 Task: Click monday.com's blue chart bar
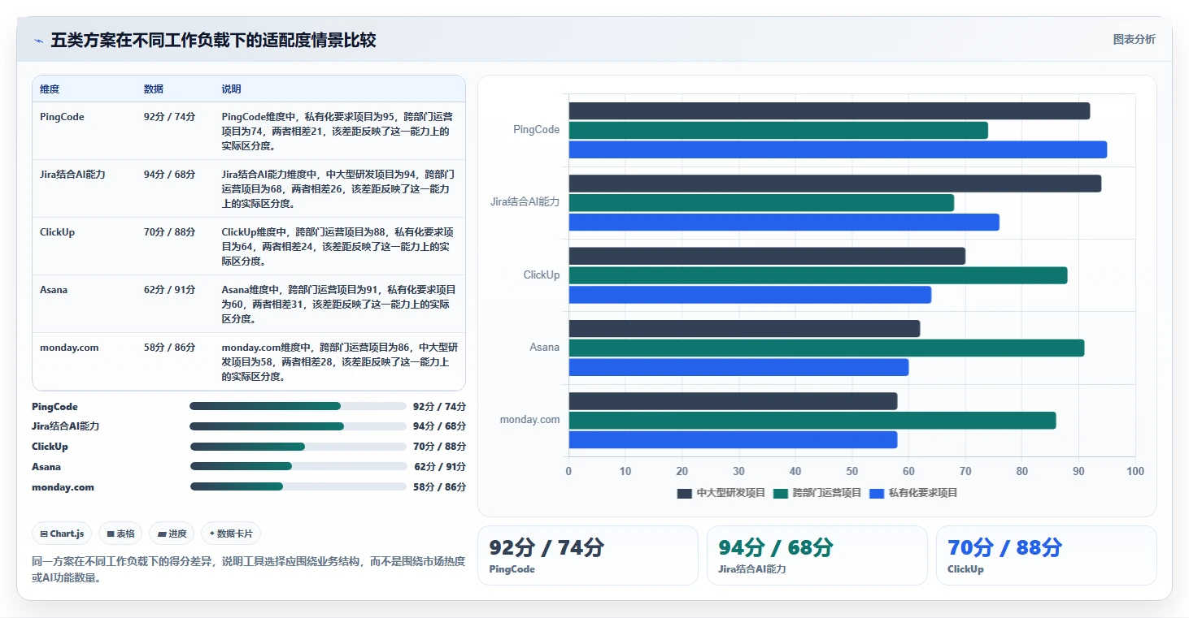(733, 439)
